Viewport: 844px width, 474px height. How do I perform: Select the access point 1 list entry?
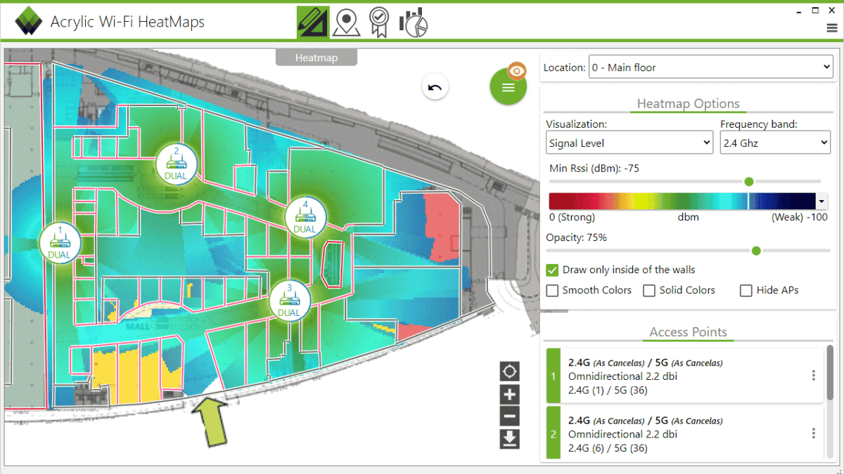point(684,376)
